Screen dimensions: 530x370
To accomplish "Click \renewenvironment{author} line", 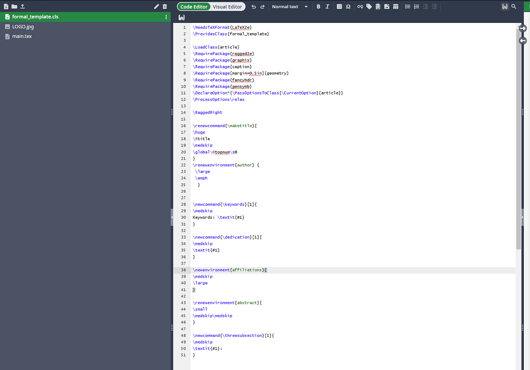I will click(226, 165).
